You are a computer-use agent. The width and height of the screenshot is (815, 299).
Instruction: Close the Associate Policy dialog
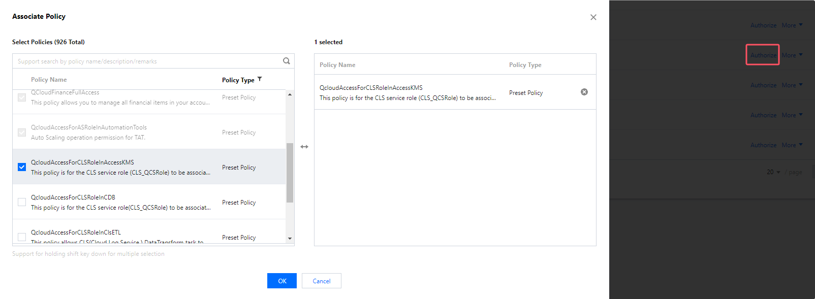pos(593,17)
